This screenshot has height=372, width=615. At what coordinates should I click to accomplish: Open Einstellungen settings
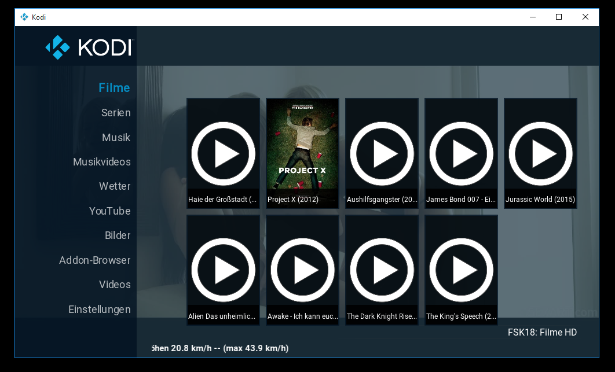coord(99,310)
